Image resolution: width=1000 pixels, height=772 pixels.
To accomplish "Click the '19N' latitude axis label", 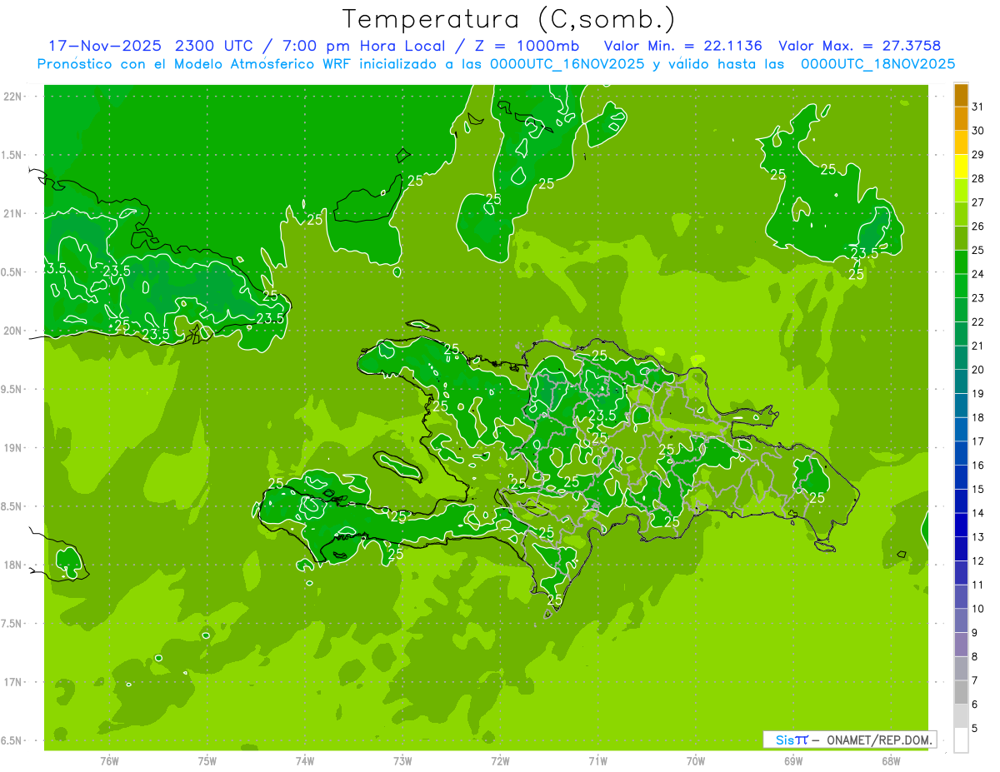I will [x=12, y=448].
